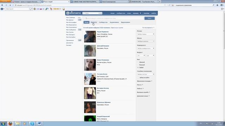Open Мои Сообщения in left menu
225x126 pixels.
71,30
